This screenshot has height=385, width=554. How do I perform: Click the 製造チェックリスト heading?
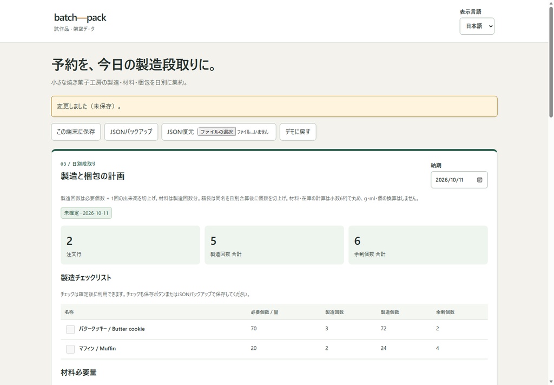pos(86,278)
